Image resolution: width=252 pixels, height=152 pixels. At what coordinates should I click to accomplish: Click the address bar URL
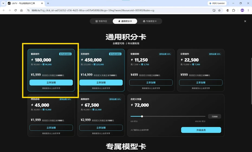pos(93,10)
